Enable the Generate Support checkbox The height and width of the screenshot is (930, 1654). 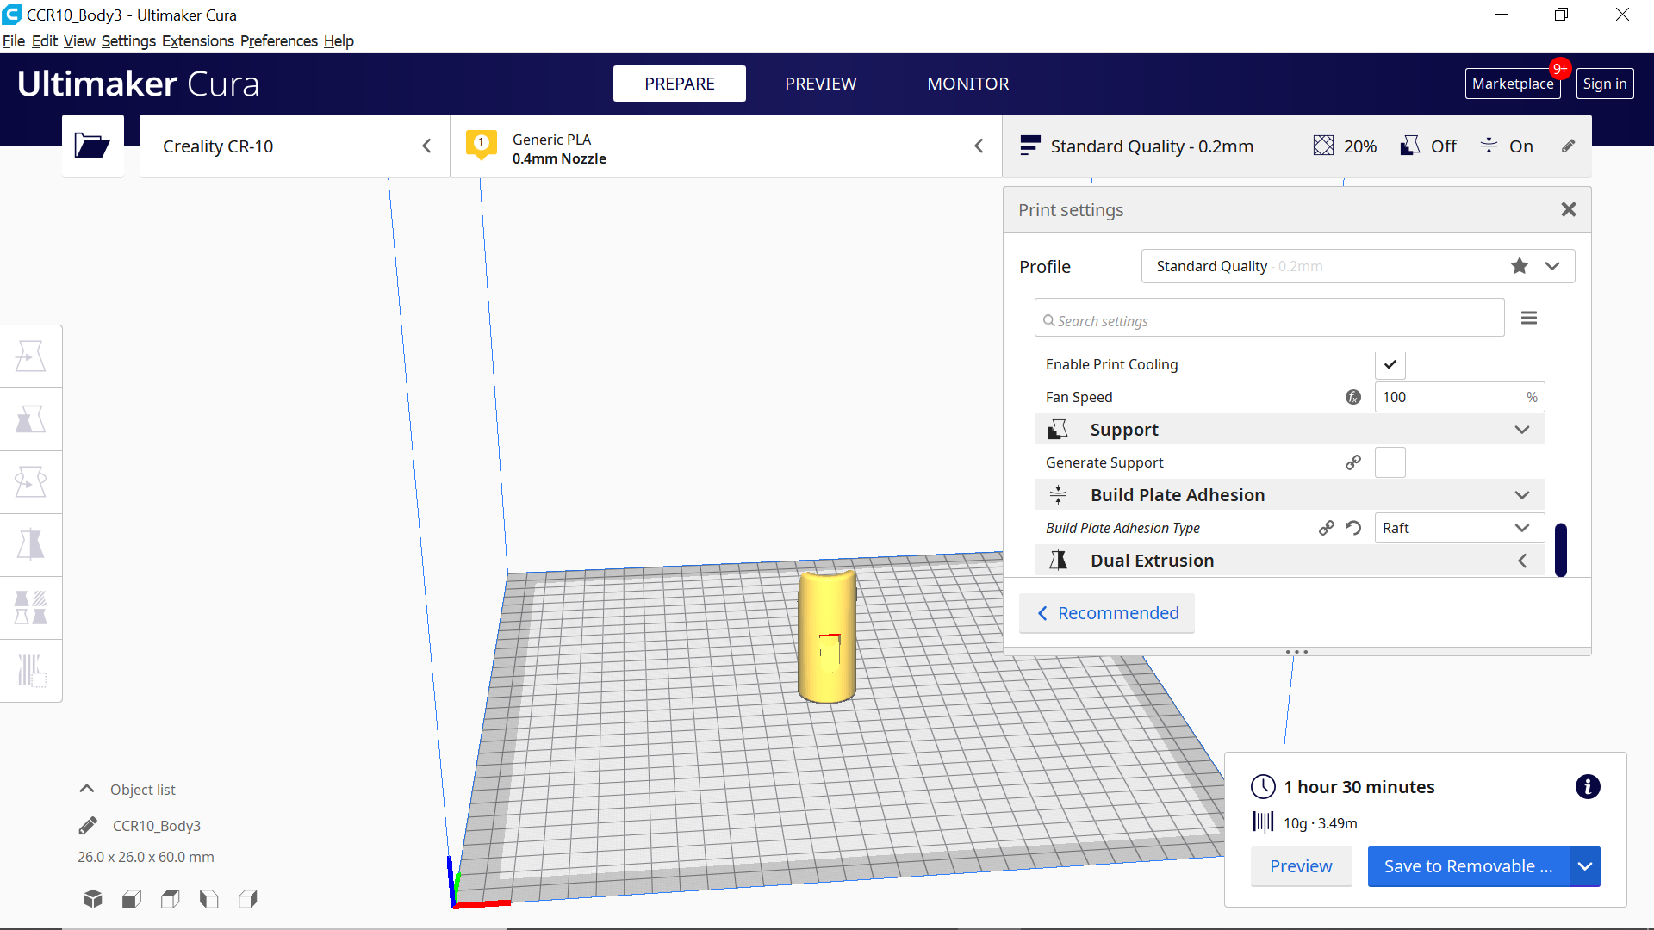(x=1390, y=462)
